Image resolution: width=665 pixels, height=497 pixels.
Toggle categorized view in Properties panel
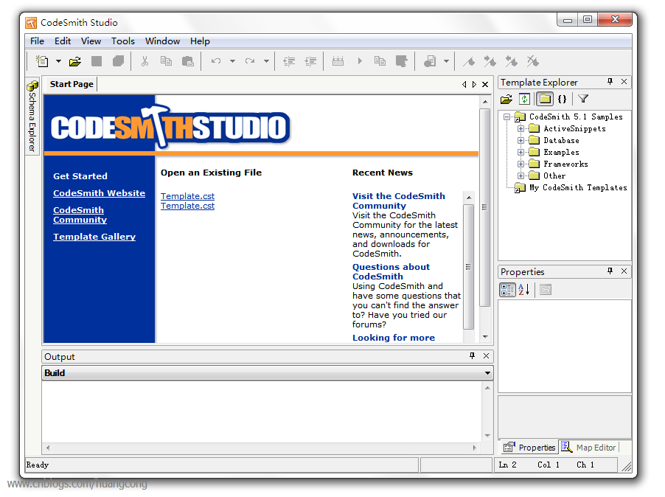click(x=507, y=290)
